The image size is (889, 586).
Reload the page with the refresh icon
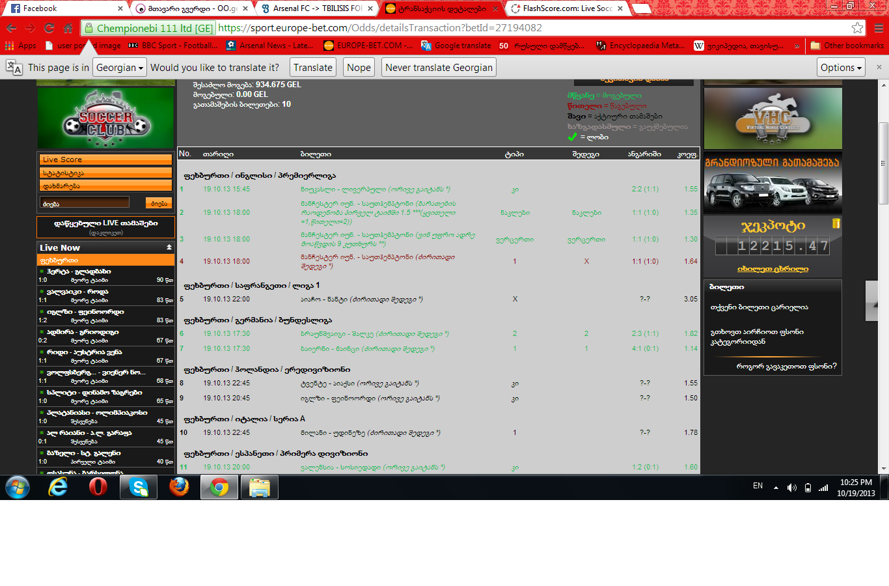point(49,28)
